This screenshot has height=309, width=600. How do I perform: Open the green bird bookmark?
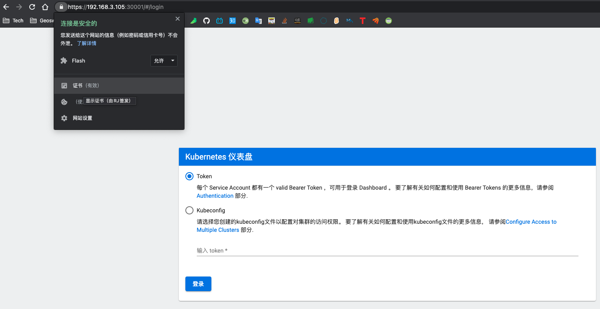193,21
